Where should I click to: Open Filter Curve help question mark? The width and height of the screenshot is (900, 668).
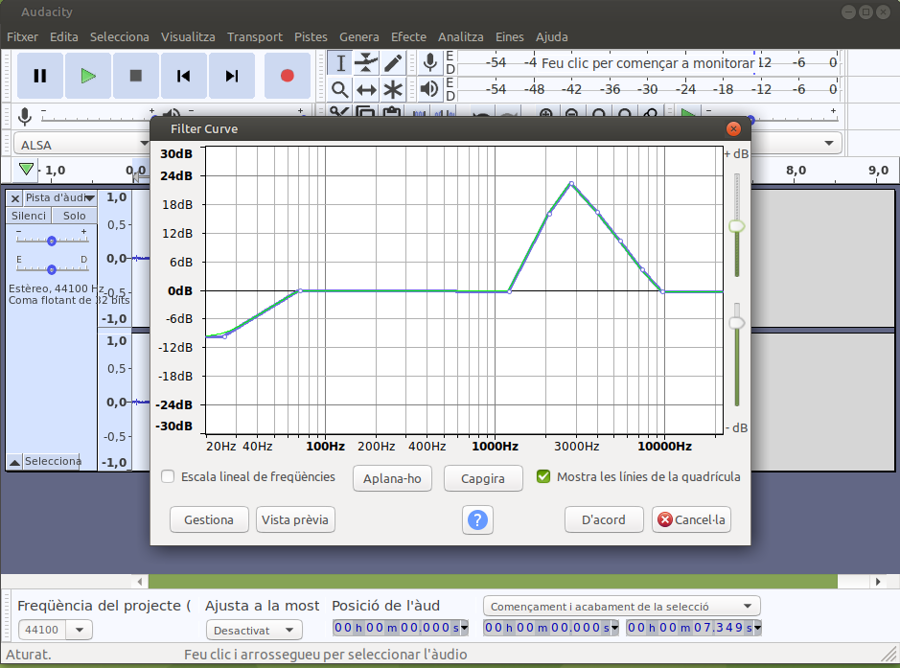477,520
